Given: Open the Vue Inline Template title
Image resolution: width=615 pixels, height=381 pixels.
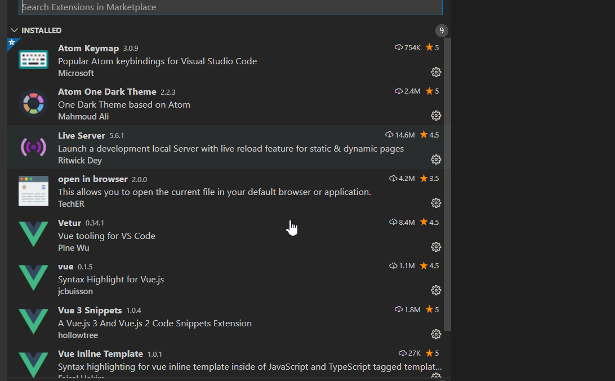Looking at the screenshot, I should 100,354.
